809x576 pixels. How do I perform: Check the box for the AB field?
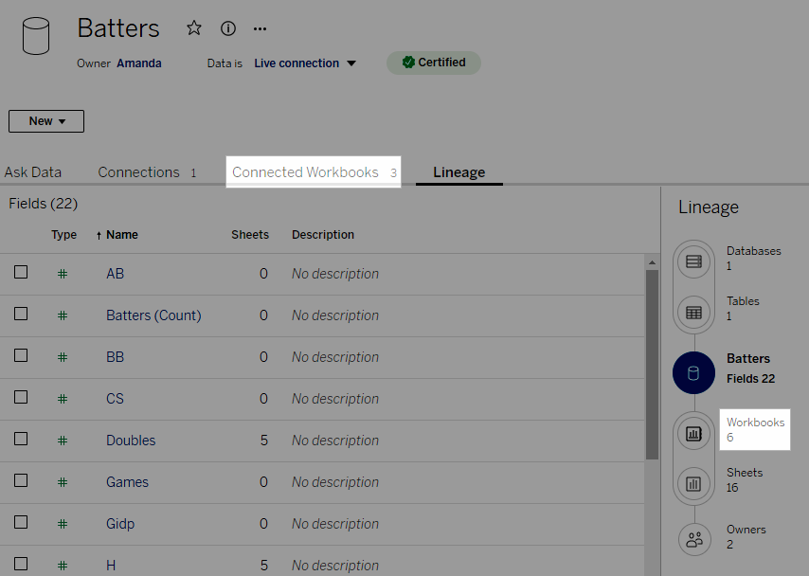21,273
